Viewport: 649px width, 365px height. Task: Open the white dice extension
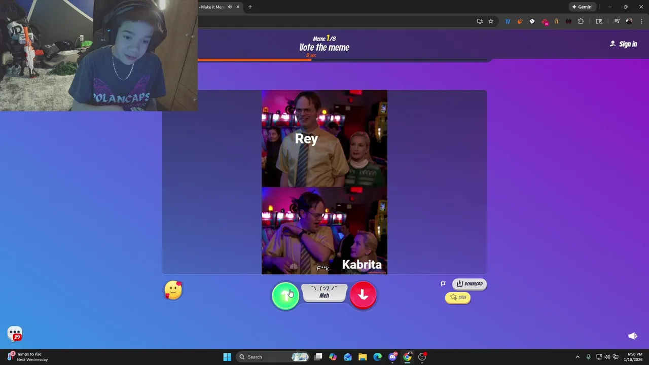[x=532, y=21]
